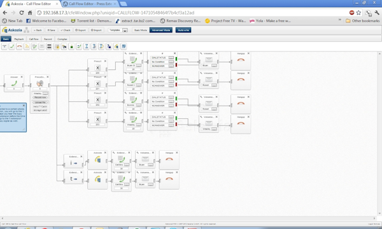Click the browser reload icon
The width and height of the screenshot is (382, 229).
coord(22,13)
